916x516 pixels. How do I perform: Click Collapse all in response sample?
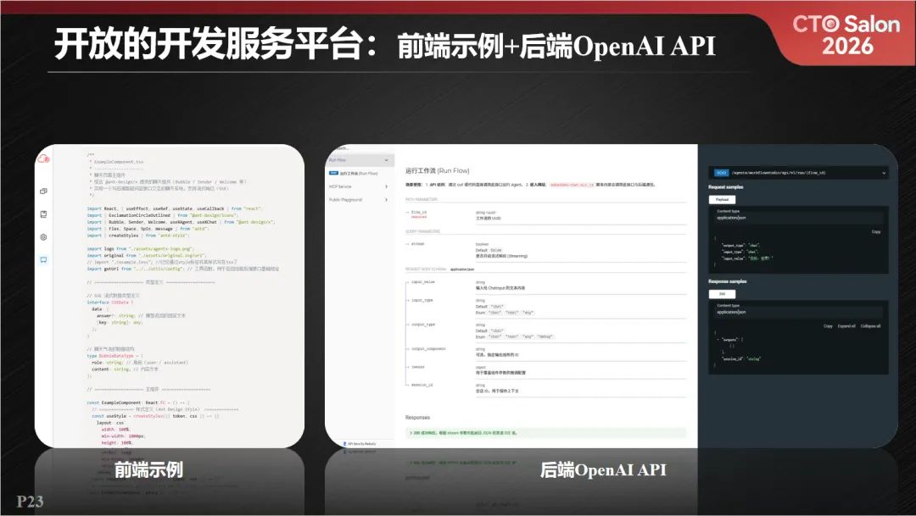870,326
